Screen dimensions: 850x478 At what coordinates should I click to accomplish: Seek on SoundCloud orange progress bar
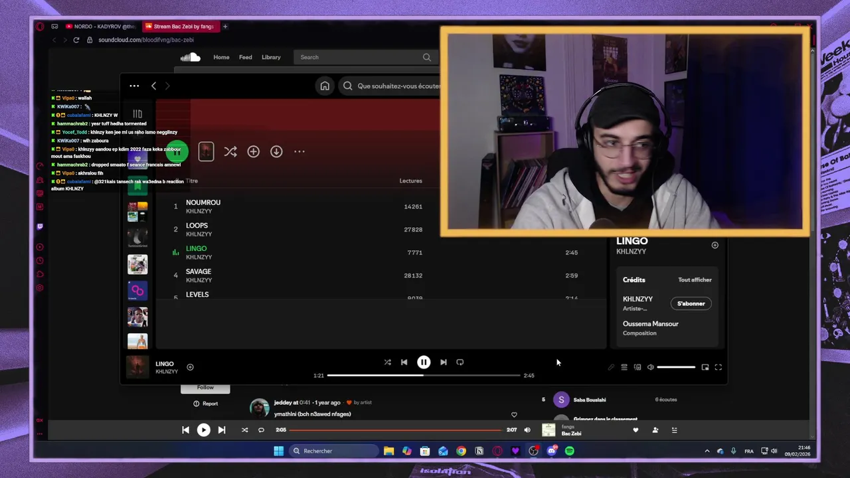tap(396, 430)
